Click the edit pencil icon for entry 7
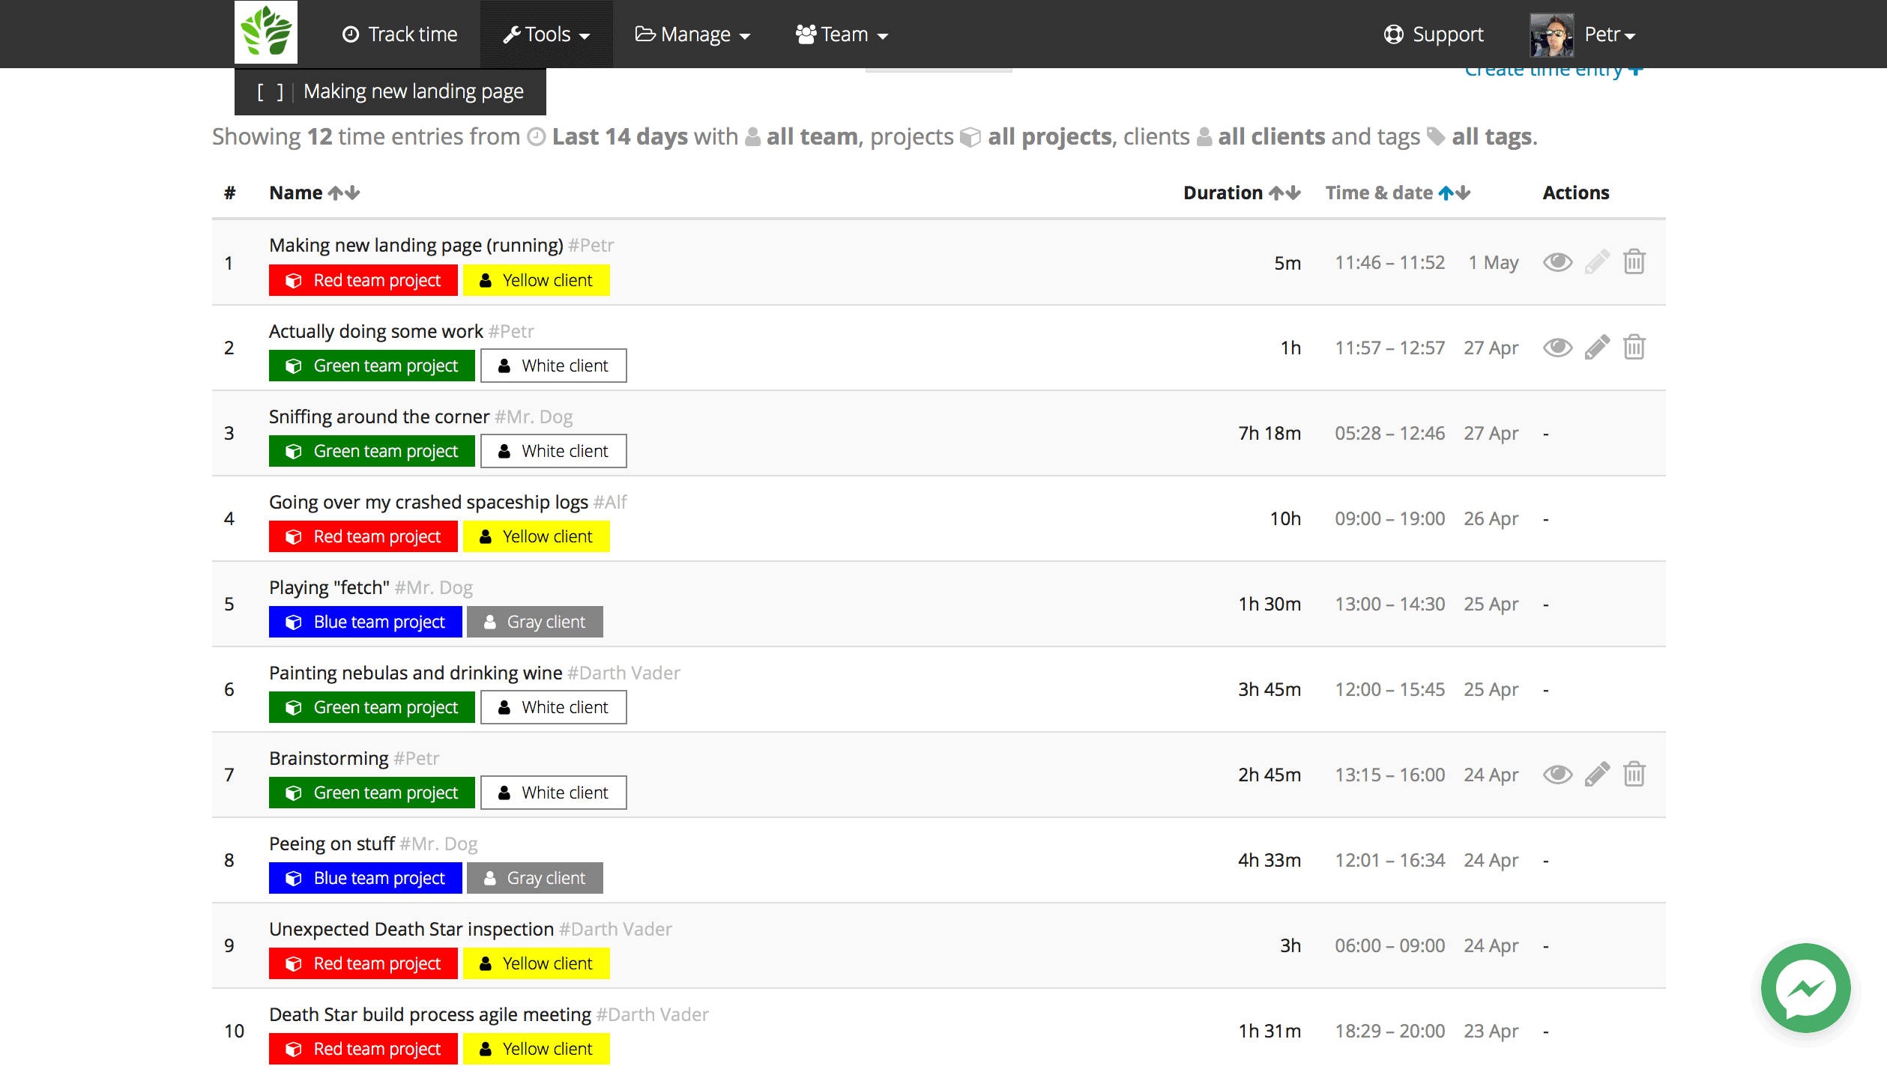 (1597, 772)
